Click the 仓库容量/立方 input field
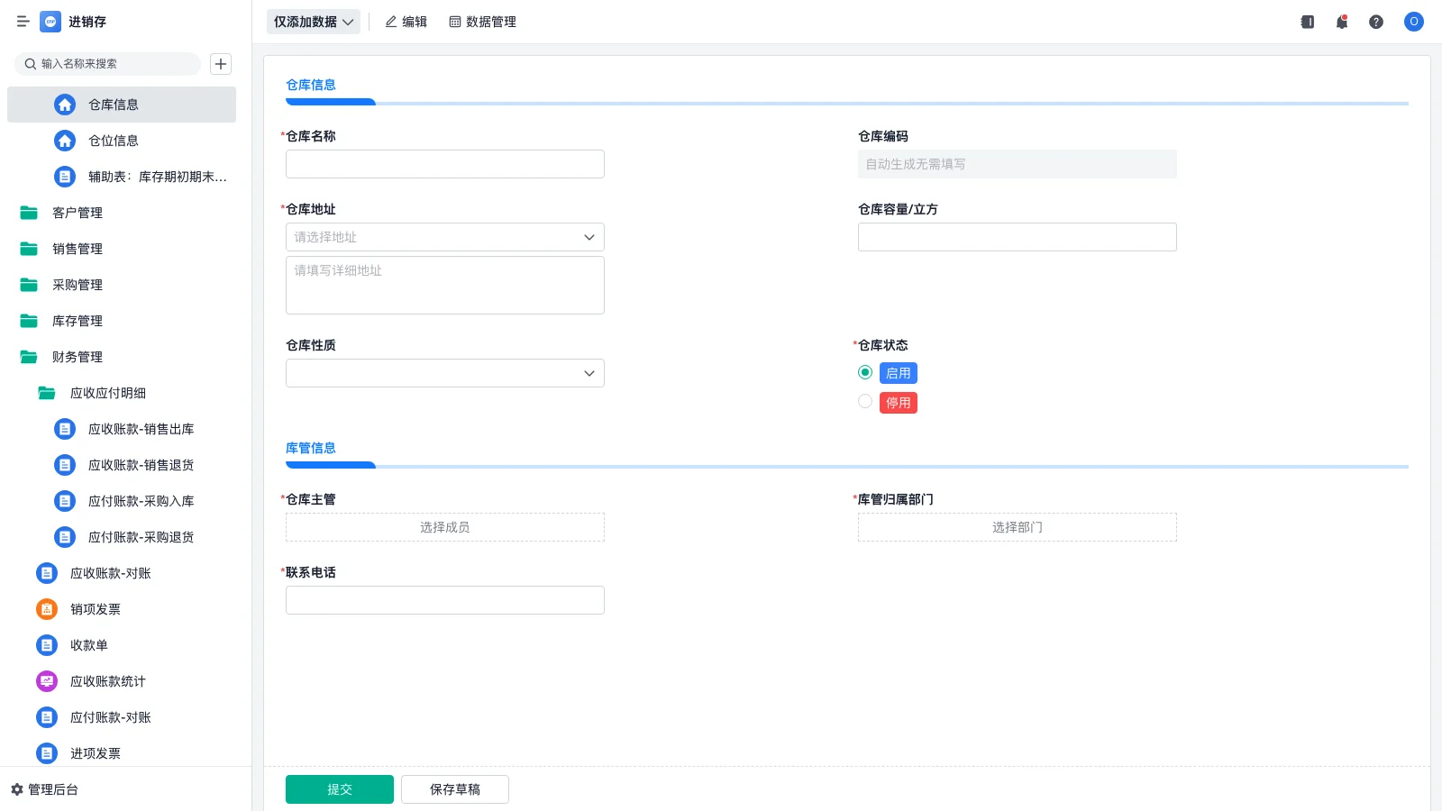The width and height of the screenshot is (1442, 811). coord(1018,237)
